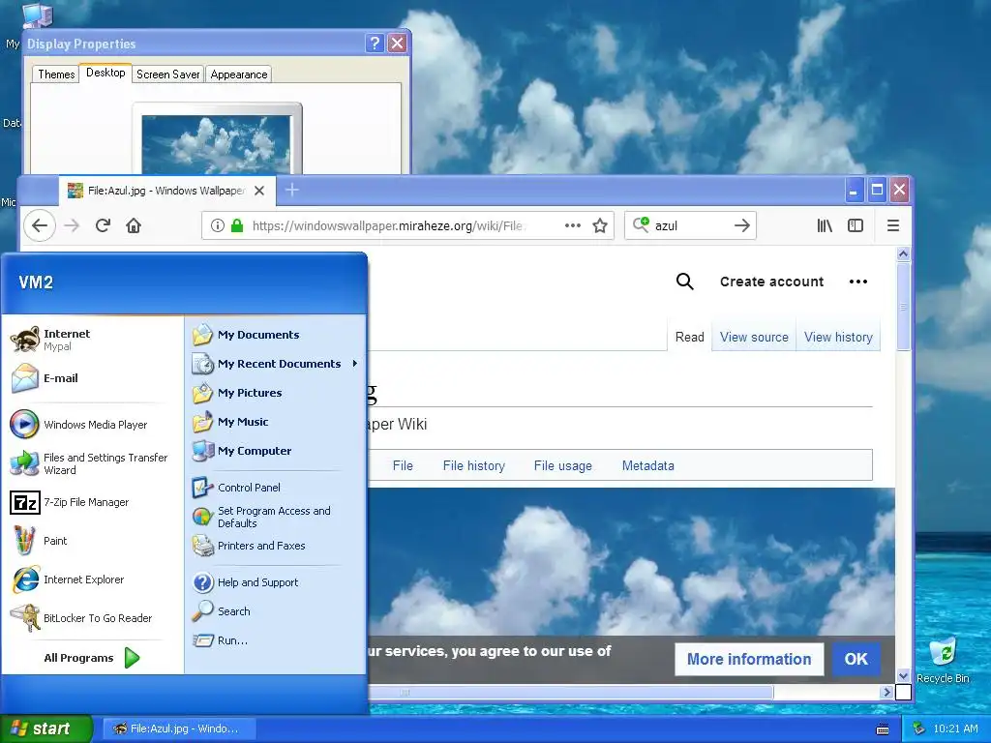The height and width of the screenshot is (743, 991).
Task: Go back with the browser back arrow
Action: [39, 225]
